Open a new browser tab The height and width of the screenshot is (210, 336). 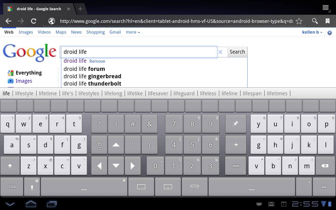tap(80, 9)
